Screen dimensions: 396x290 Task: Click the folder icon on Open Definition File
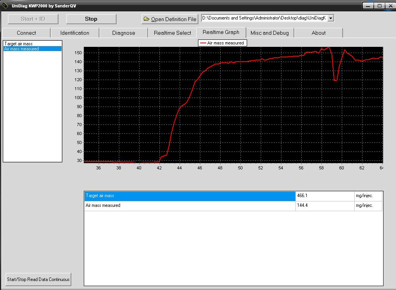147,19
